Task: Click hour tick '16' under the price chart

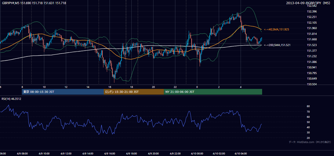Action: [x=110, y=87]
